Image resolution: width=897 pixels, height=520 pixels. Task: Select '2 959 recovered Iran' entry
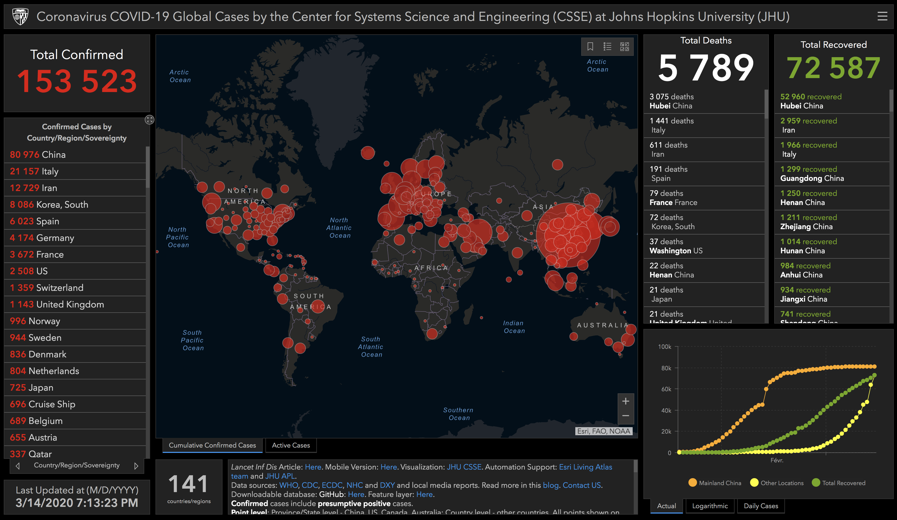[832, 125]
